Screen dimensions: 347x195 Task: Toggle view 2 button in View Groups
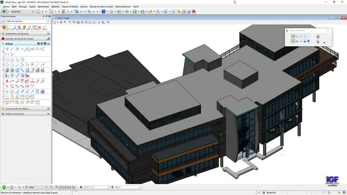59,187
